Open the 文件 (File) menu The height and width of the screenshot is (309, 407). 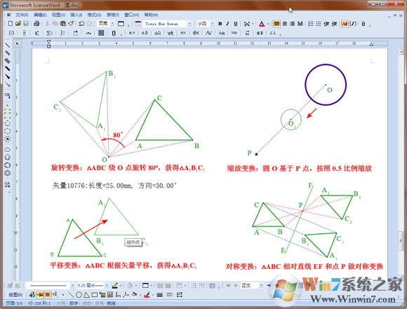(x=21, y=15)
